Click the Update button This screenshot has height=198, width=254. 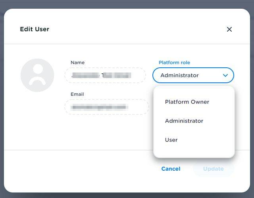tap(214, 169)
